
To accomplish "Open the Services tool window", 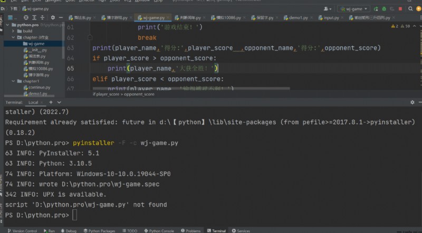I will tap(241, 231).
